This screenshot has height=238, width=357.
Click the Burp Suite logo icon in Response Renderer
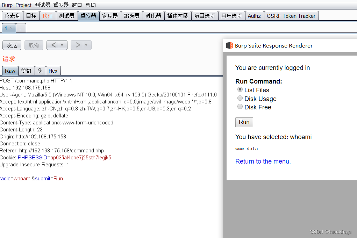click(229, 45)
